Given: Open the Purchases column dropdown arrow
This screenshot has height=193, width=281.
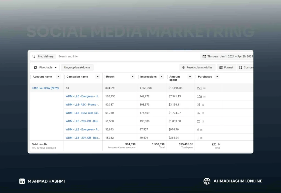Looking at the screenshot, I should point(217,77).
